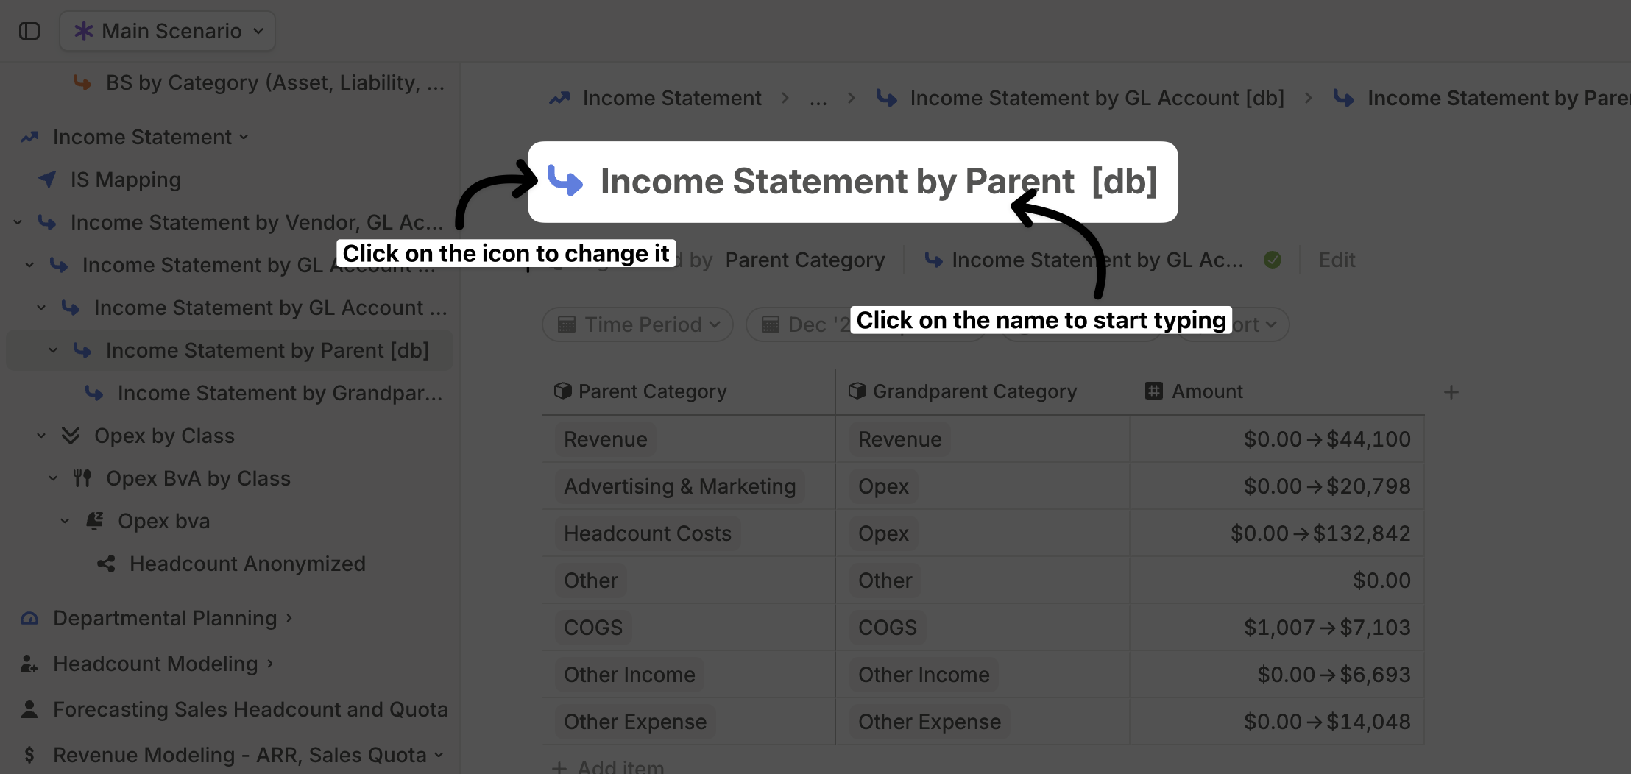Open the Time Period filter dropdown
1631x774 pixels.
[638, 324]
